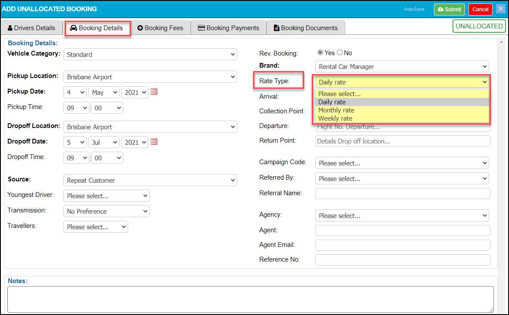Viewport: 509px width, 315px height.
Task: Select the No radio for Rev. Booking
Action: (339, 53)
